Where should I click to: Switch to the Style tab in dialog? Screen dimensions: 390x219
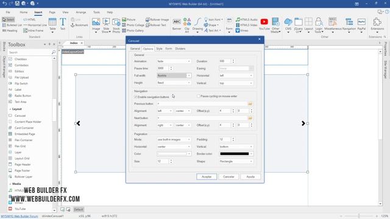159,49
